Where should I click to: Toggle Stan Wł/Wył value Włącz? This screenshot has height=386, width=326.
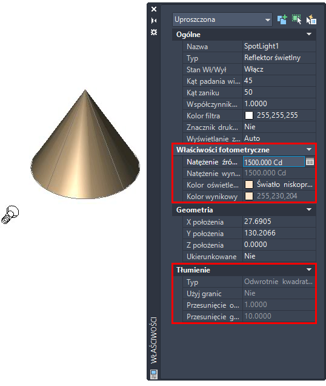[279, 69]
